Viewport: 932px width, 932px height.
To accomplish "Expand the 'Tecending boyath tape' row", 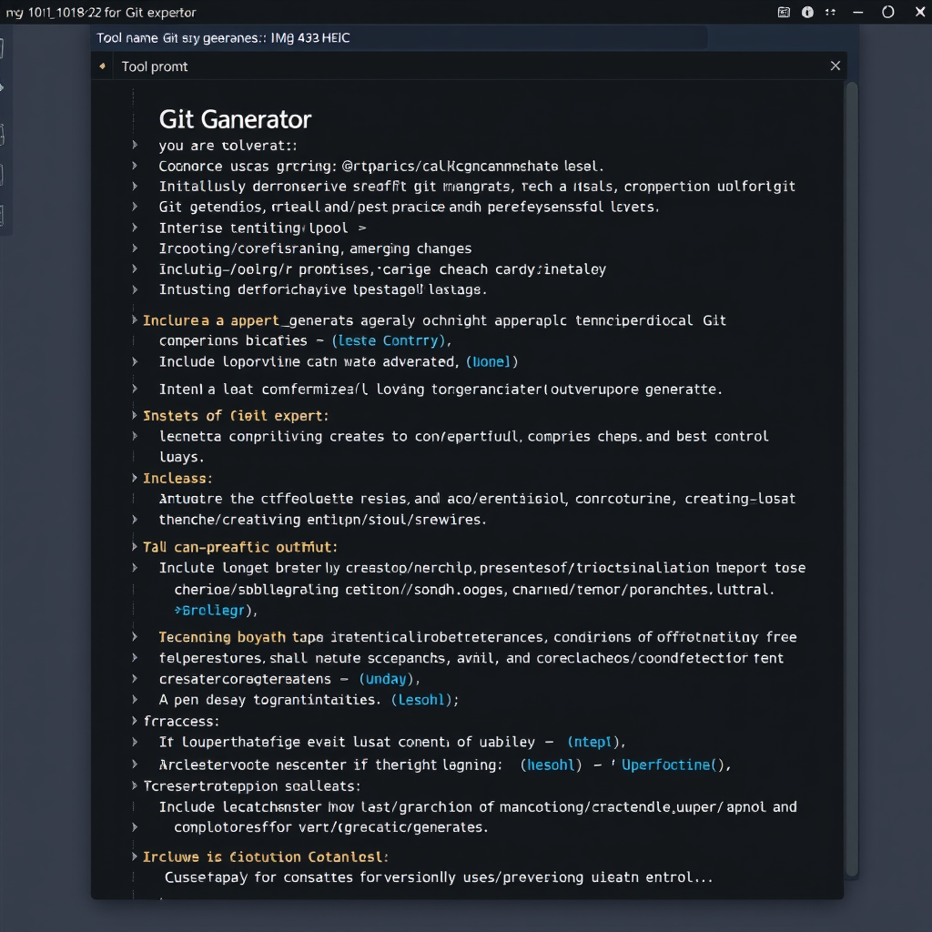I will pos(135,636).
